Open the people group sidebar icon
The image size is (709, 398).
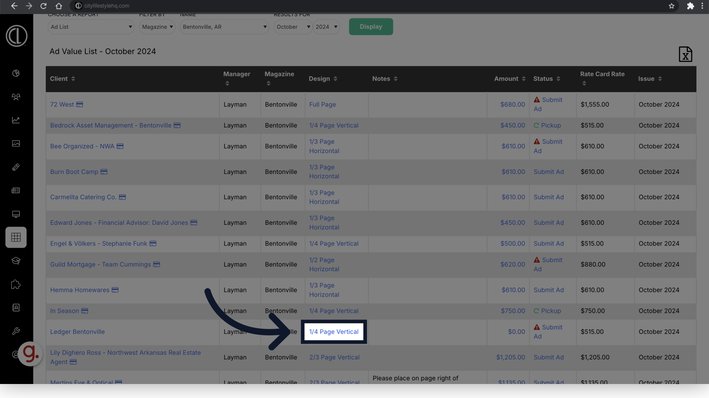[16, 97]
